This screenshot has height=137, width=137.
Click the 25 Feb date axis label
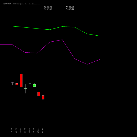tap(29, 130)
